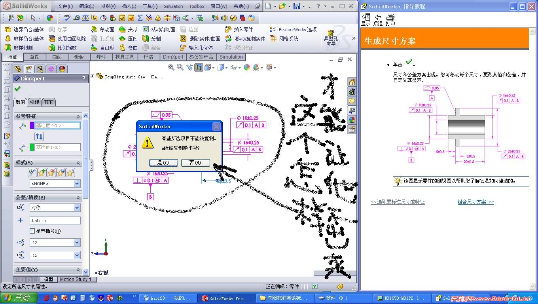This screenshot has height=304, width=538.
Task: Click Delete Solid/Surface (删除实体/曲面) tool
Action: [x=200, y=38]
